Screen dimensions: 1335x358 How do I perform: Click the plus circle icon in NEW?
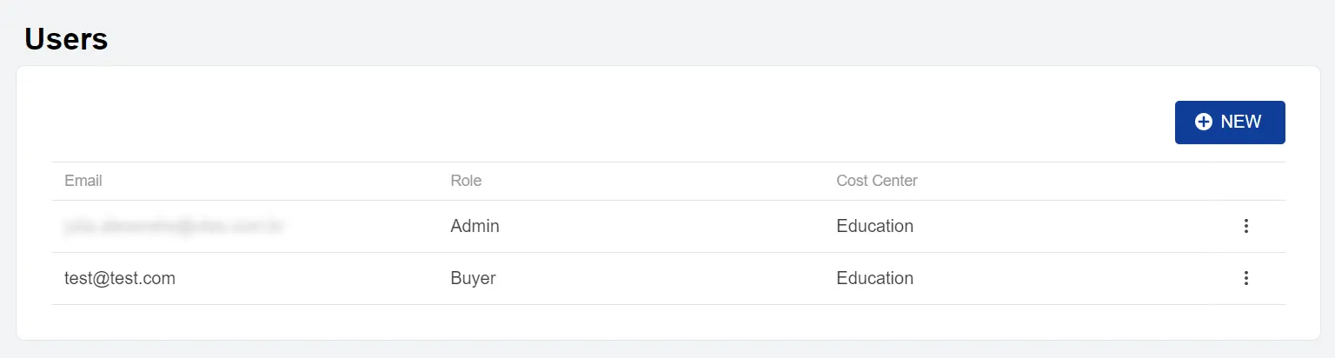click(1204, 123)
